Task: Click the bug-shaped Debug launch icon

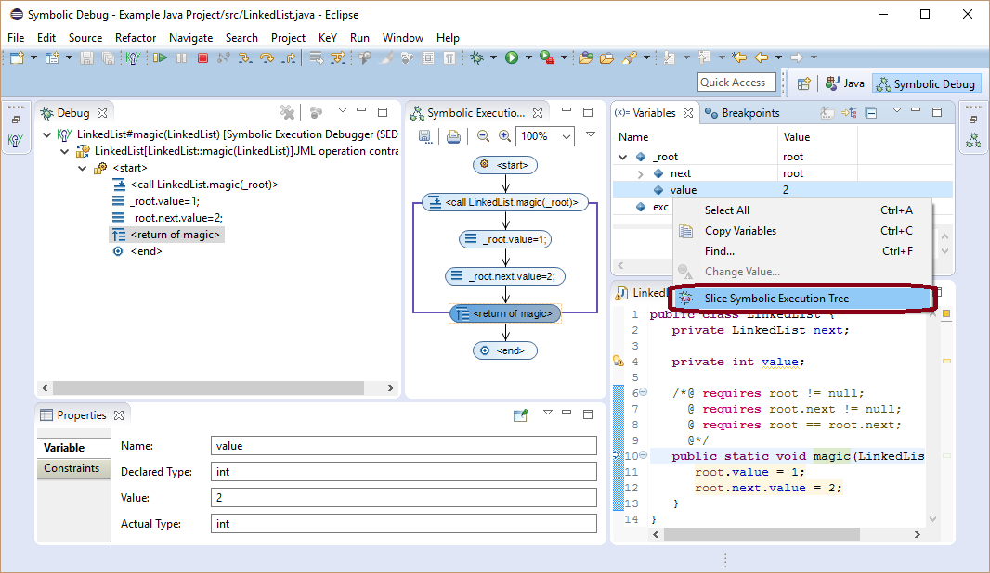Action: [x=476, y=58]
